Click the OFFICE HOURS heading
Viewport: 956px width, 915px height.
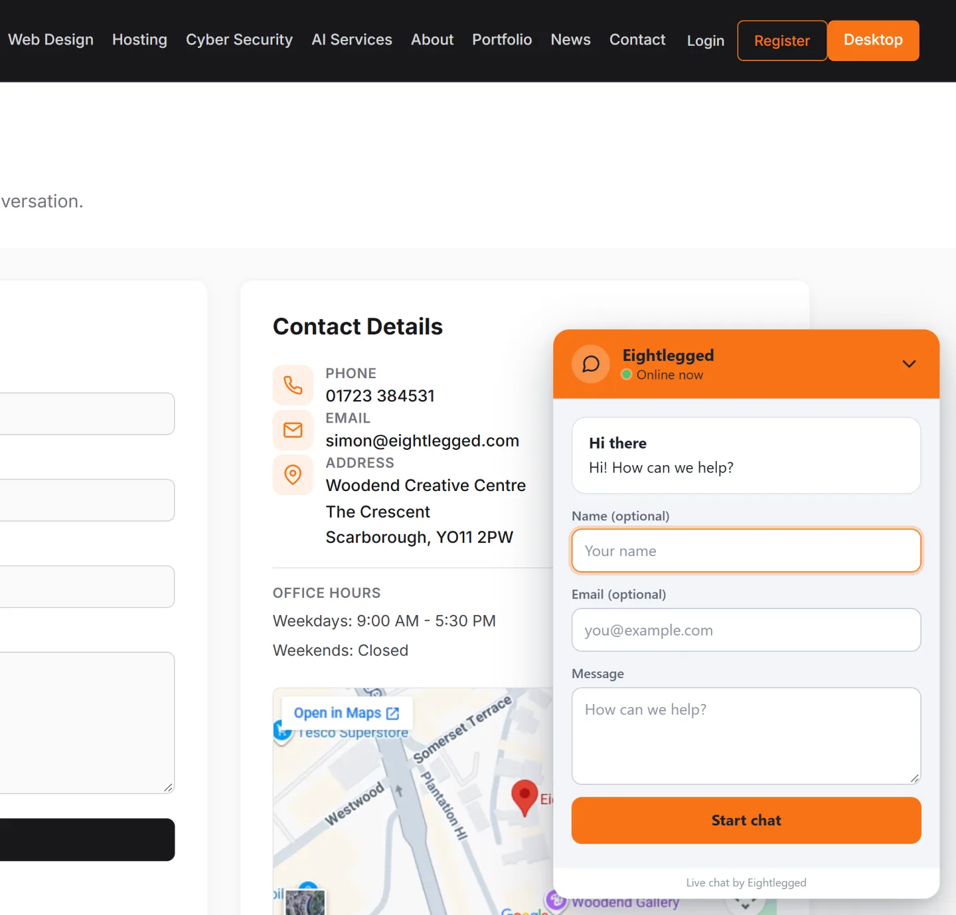point(327,593)
